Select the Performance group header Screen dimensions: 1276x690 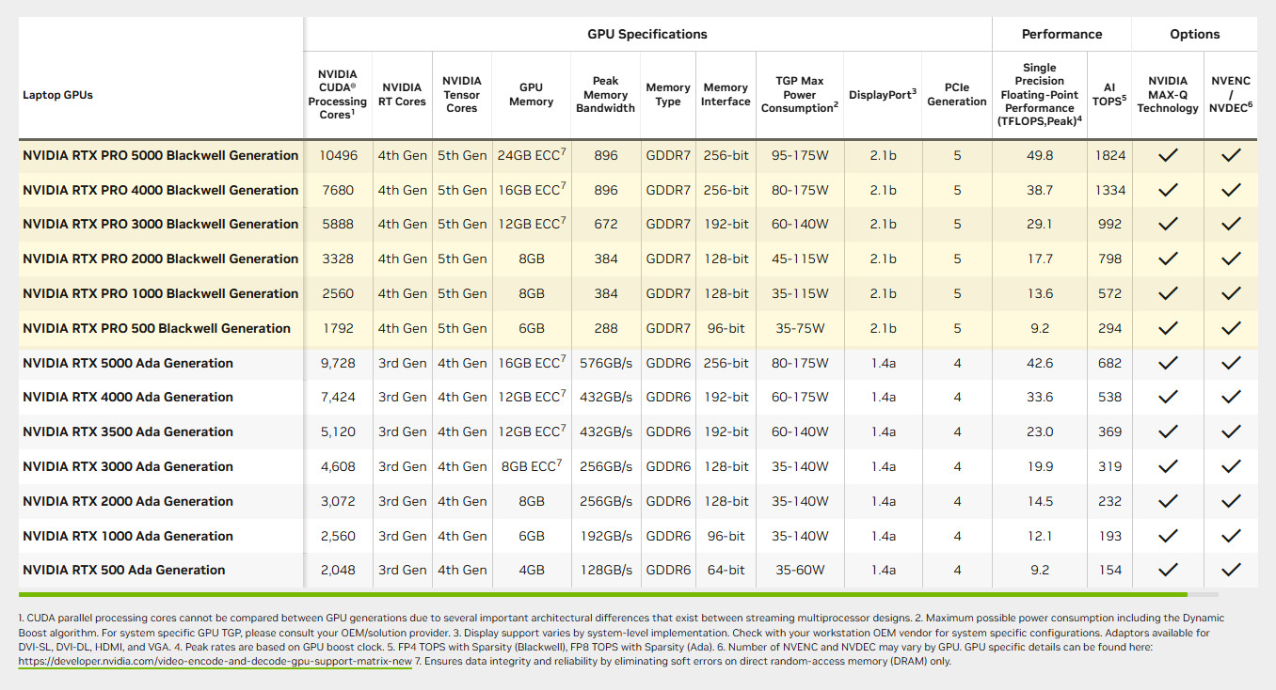pos(1061,34)
